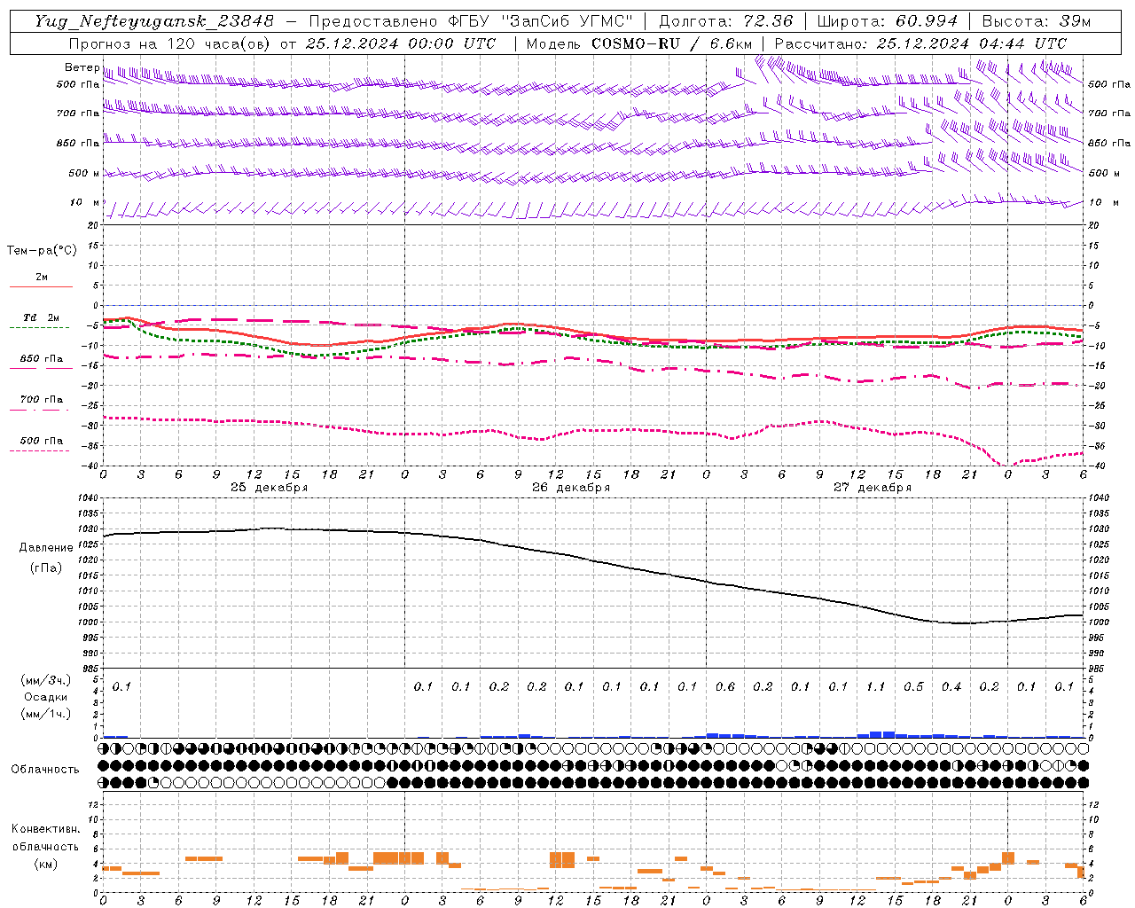Click the 25 декабря date label

[x=270, y=487]
